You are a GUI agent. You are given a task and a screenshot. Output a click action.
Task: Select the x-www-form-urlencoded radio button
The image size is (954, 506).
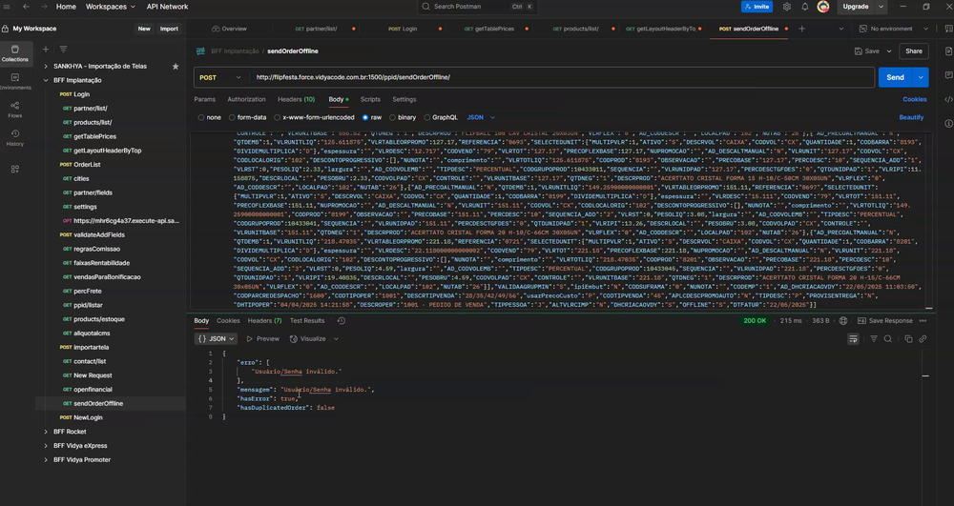277,117
